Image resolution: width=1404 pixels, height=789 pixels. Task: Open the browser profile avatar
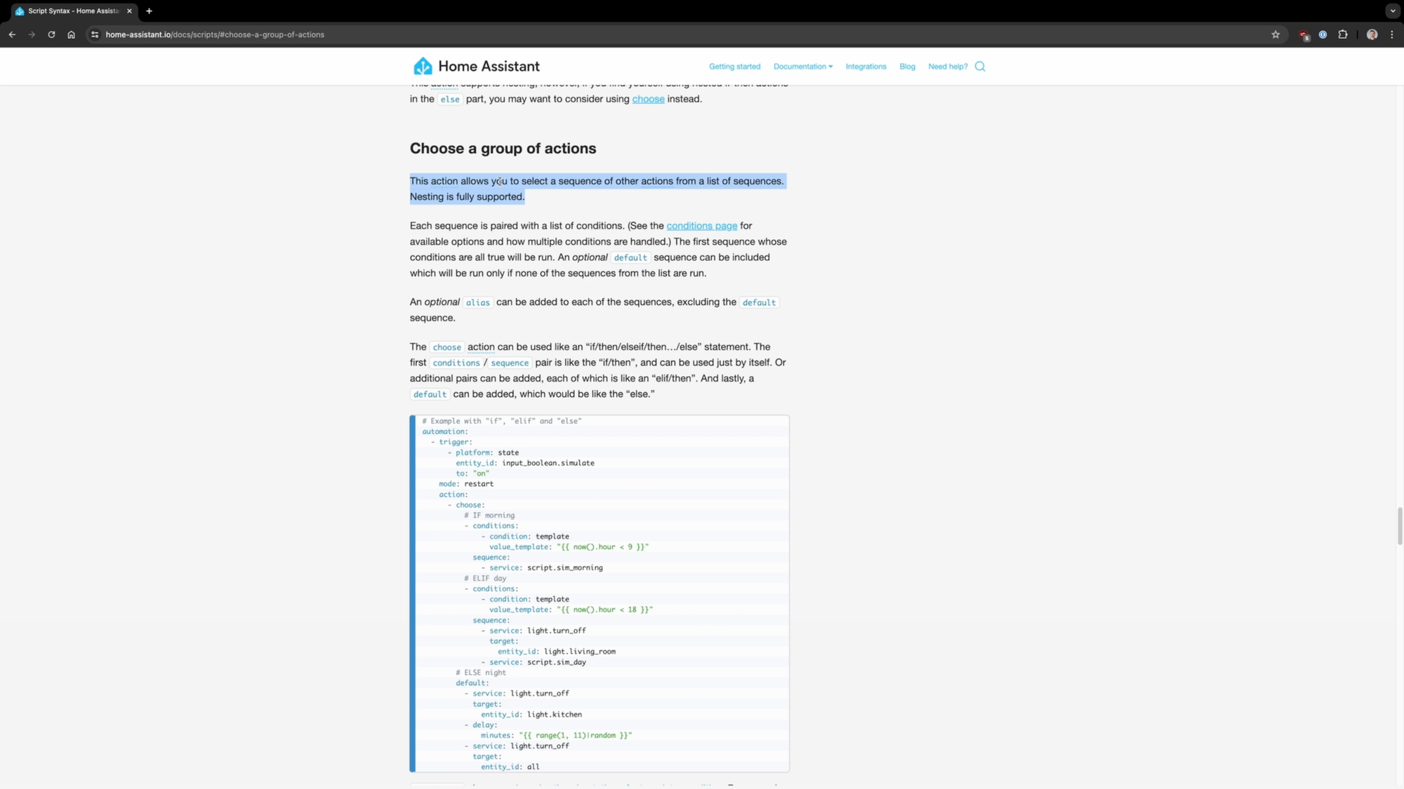point(1372,34)
